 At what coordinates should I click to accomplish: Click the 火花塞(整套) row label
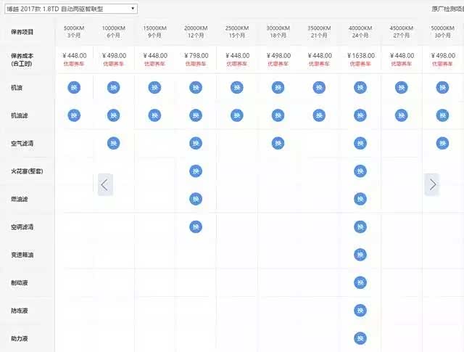point(27,171)
